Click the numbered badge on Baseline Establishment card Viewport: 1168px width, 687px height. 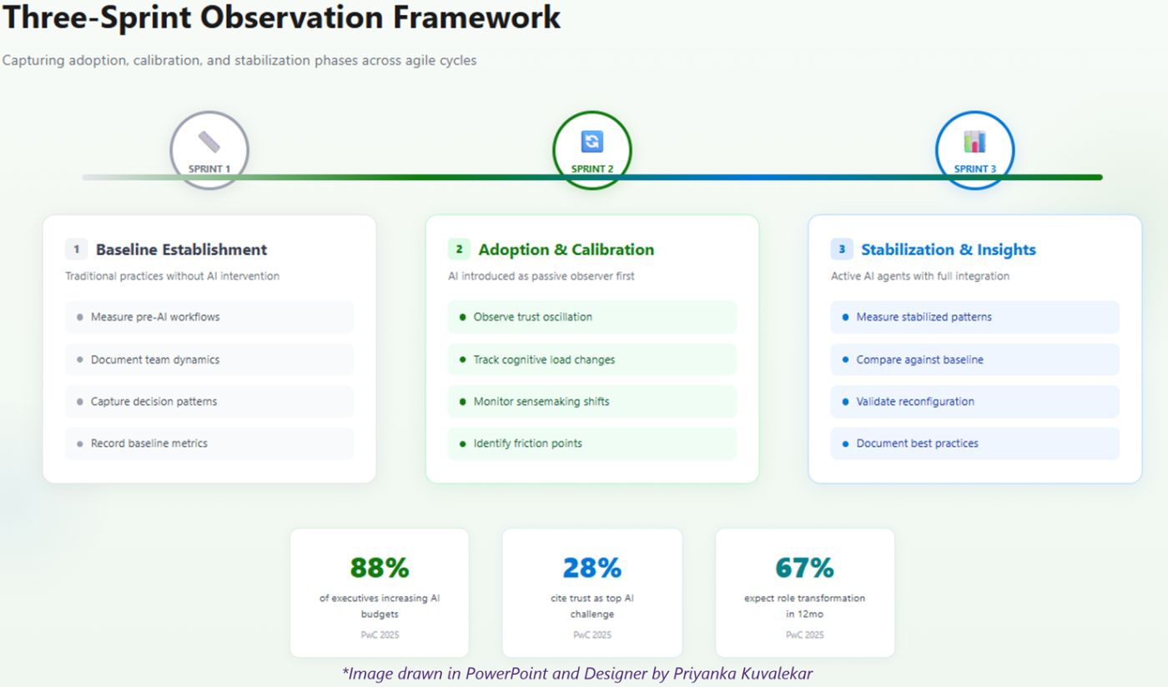click(75, 248)
